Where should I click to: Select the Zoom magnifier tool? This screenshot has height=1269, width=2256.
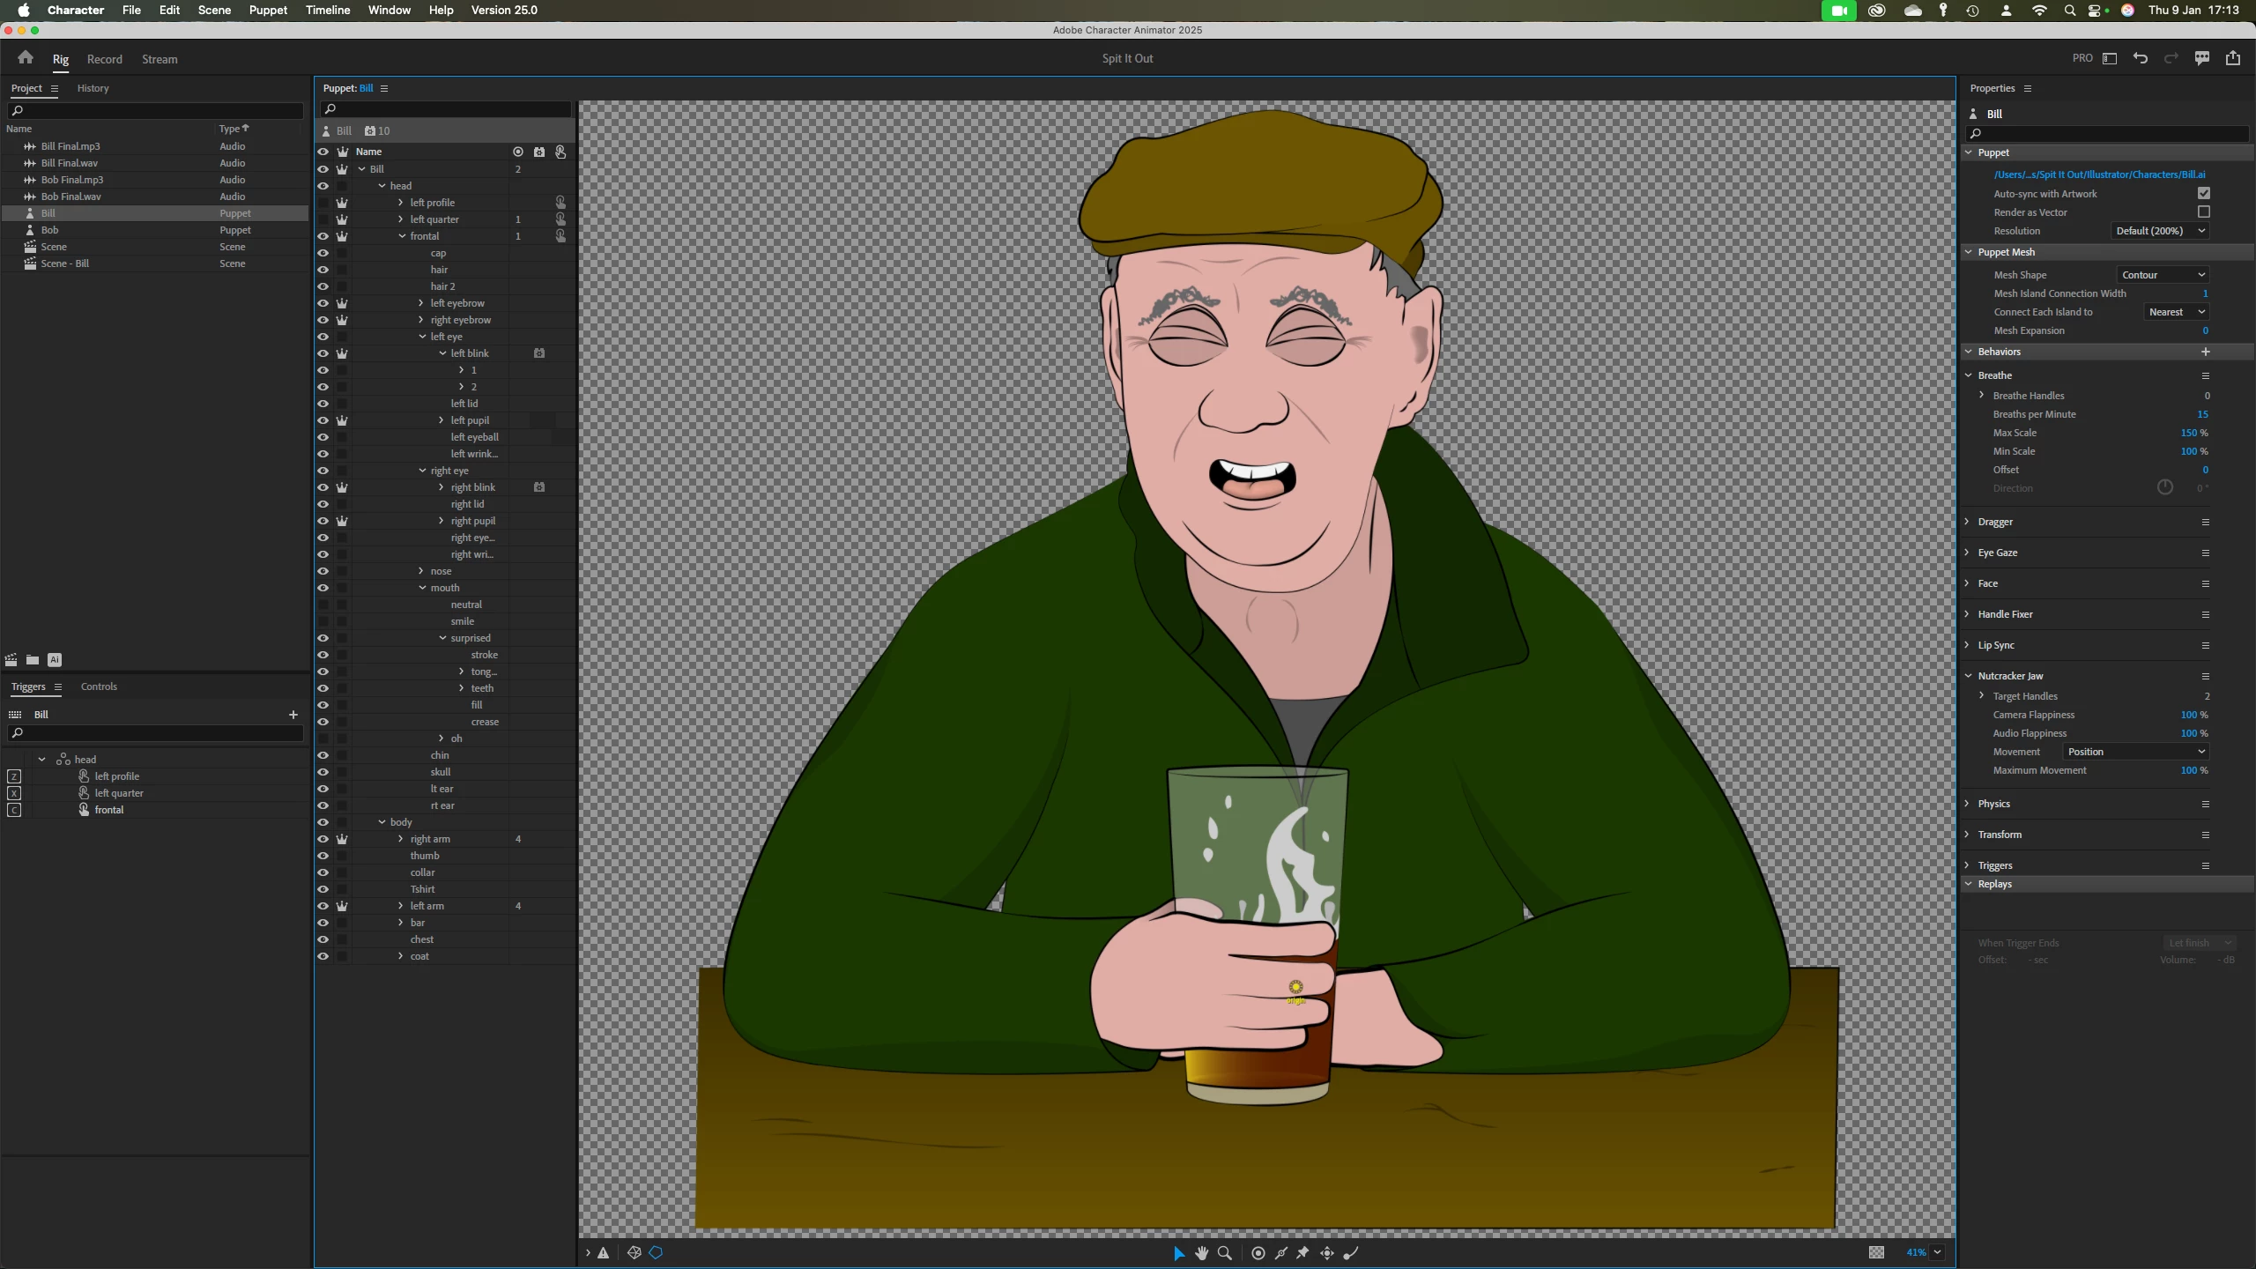click(x=1224, y=1252)
